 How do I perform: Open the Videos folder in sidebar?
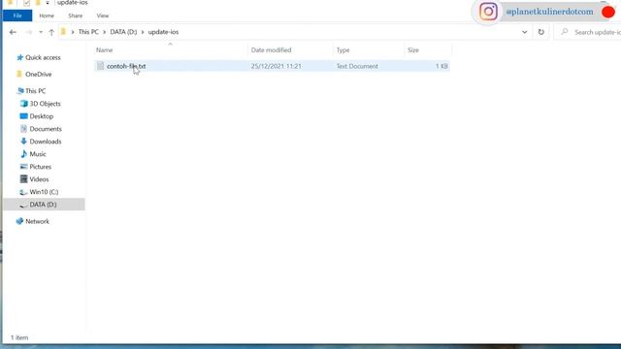[x=39, y=179]
